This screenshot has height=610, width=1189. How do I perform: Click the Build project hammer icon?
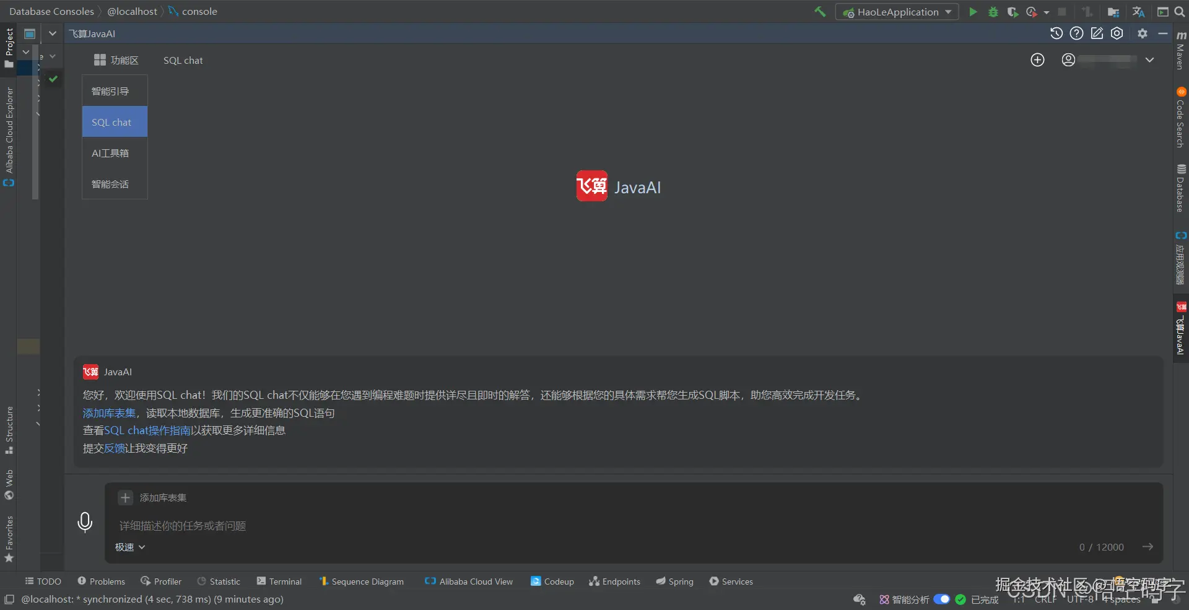tap(820, 12)
